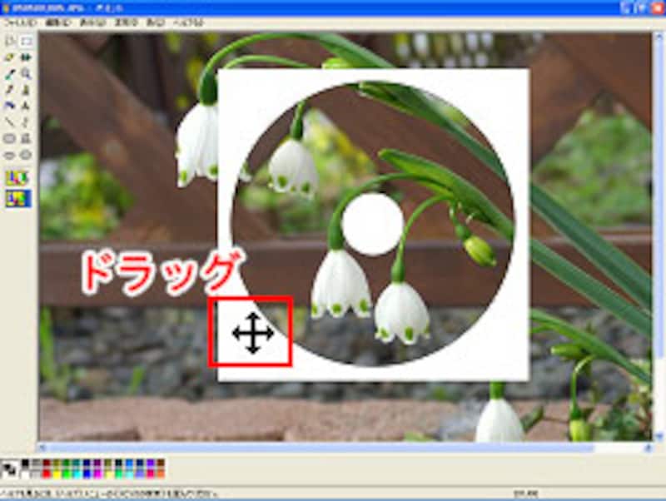This screenshot has height=501, width=666.
Task: Select the Eraser tool
Action: click(9, 57)
